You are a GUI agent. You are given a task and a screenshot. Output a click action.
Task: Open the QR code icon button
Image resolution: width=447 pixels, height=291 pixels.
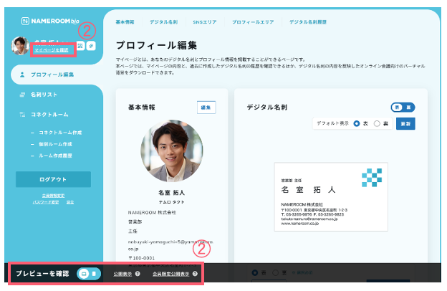pyautogui.click(x=81, y=46)
